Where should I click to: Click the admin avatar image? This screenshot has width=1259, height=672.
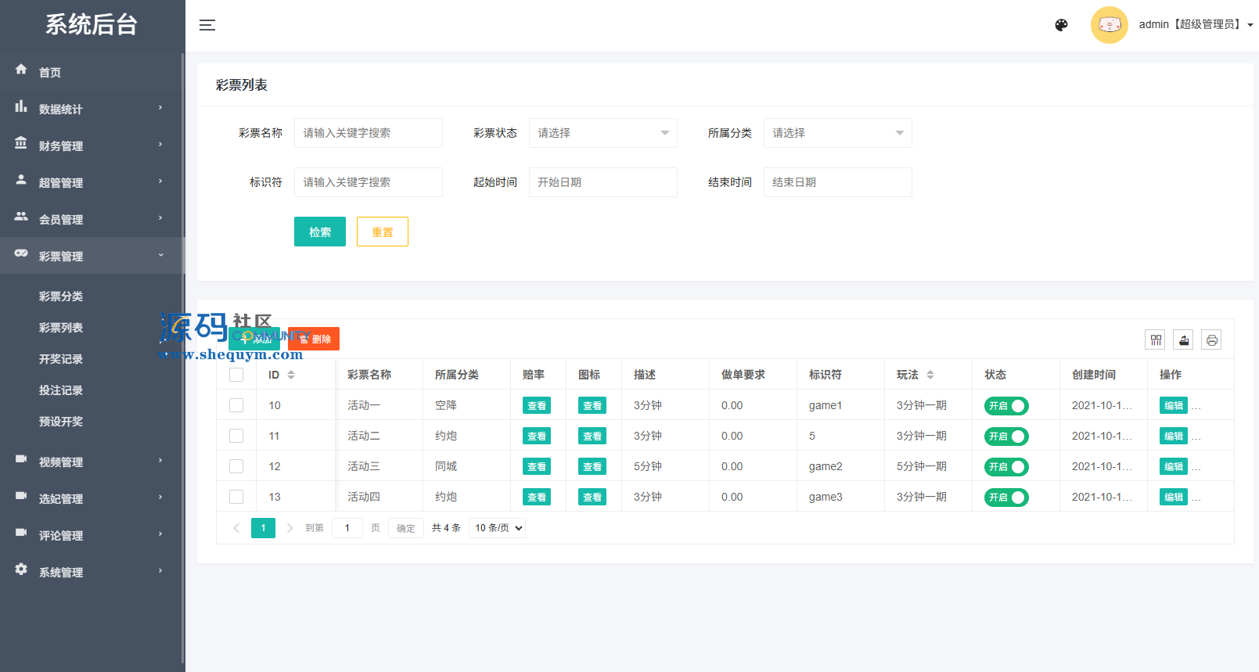(x=1109, y=25)
